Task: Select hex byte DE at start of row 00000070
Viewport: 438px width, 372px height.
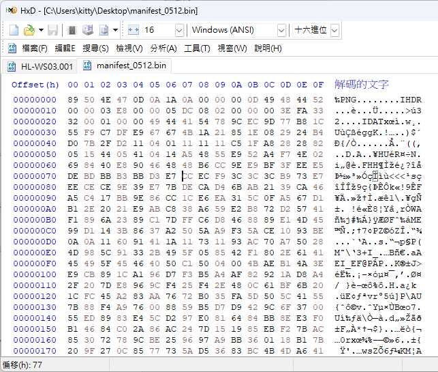Action: [73, 176]
